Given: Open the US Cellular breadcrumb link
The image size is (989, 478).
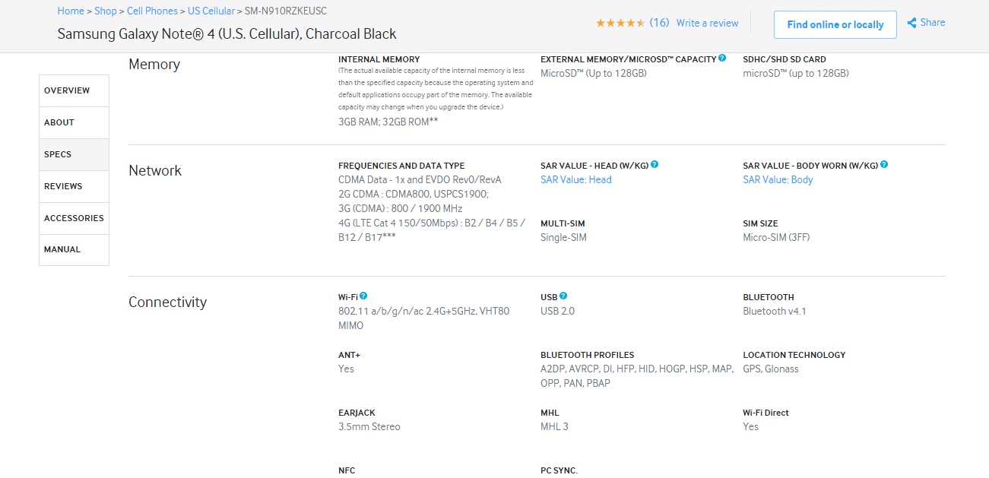Looking at the screenshot, I should coord(211,11).
